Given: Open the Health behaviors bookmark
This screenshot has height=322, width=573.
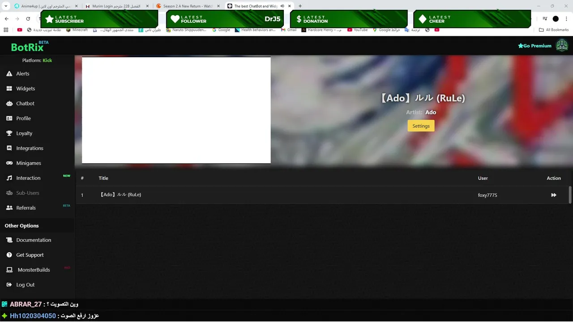Looking at the screenshot, I should click(255, 30).
